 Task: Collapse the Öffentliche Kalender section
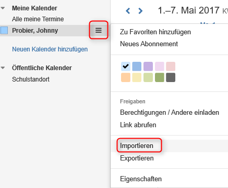click(x=3, y=68)
